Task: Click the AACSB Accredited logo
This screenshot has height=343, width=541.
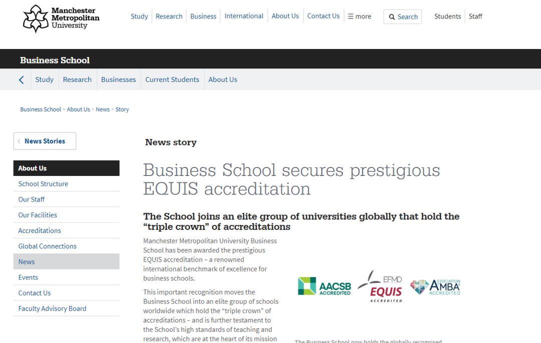Action: point(324,286)
